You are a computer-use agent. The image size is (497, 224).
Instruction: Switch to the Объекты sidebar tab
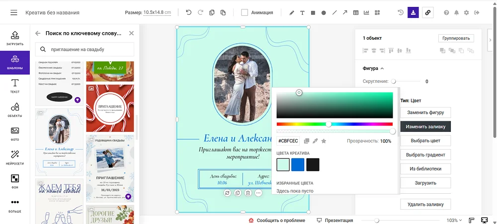[x=15, y=110]
